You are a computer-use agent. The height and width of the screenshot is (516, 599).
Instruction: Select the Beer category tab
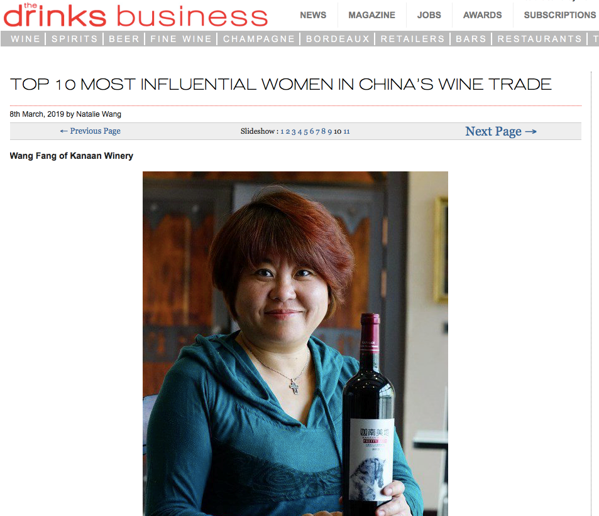tap(124, 39)
